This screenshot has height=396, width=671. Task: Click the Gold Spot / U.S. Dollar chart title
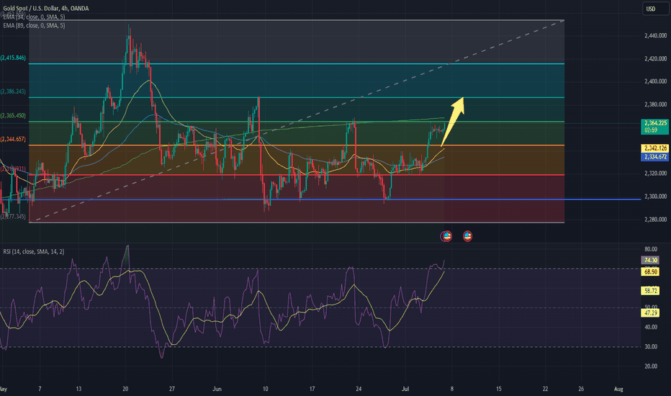[x=46, y=9]
